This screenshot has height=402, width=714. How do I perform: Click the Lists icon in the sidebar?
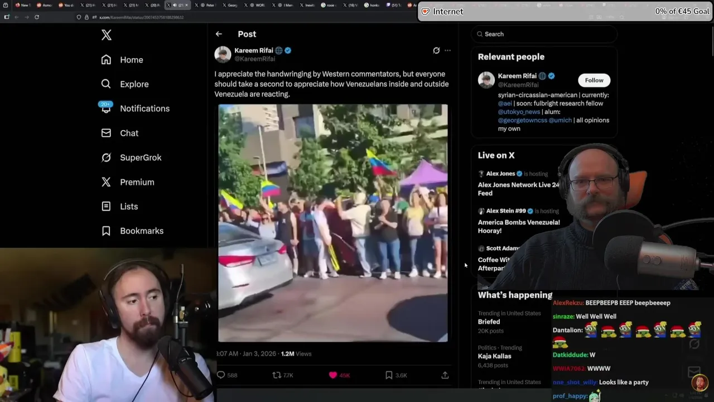click(106, 206)
